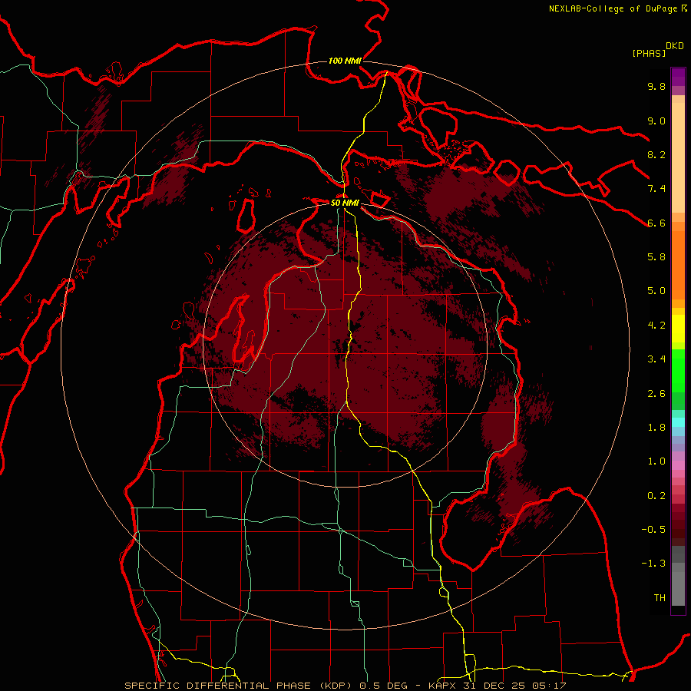This screenshot has width=691, height=691.
Task: Click the 5.8 value on color scale
Action: pyautogui.click(x=656, y=256)
